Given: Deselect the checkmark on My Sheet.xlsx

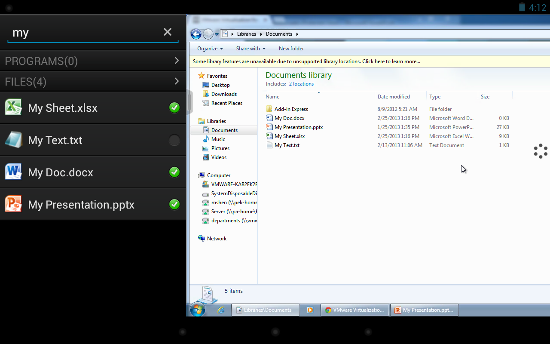Looking at the screenshot, I should coord(174,107).
